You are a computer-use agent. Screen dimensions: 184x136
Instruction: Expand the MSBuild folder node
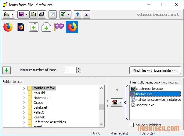(24, 93)
